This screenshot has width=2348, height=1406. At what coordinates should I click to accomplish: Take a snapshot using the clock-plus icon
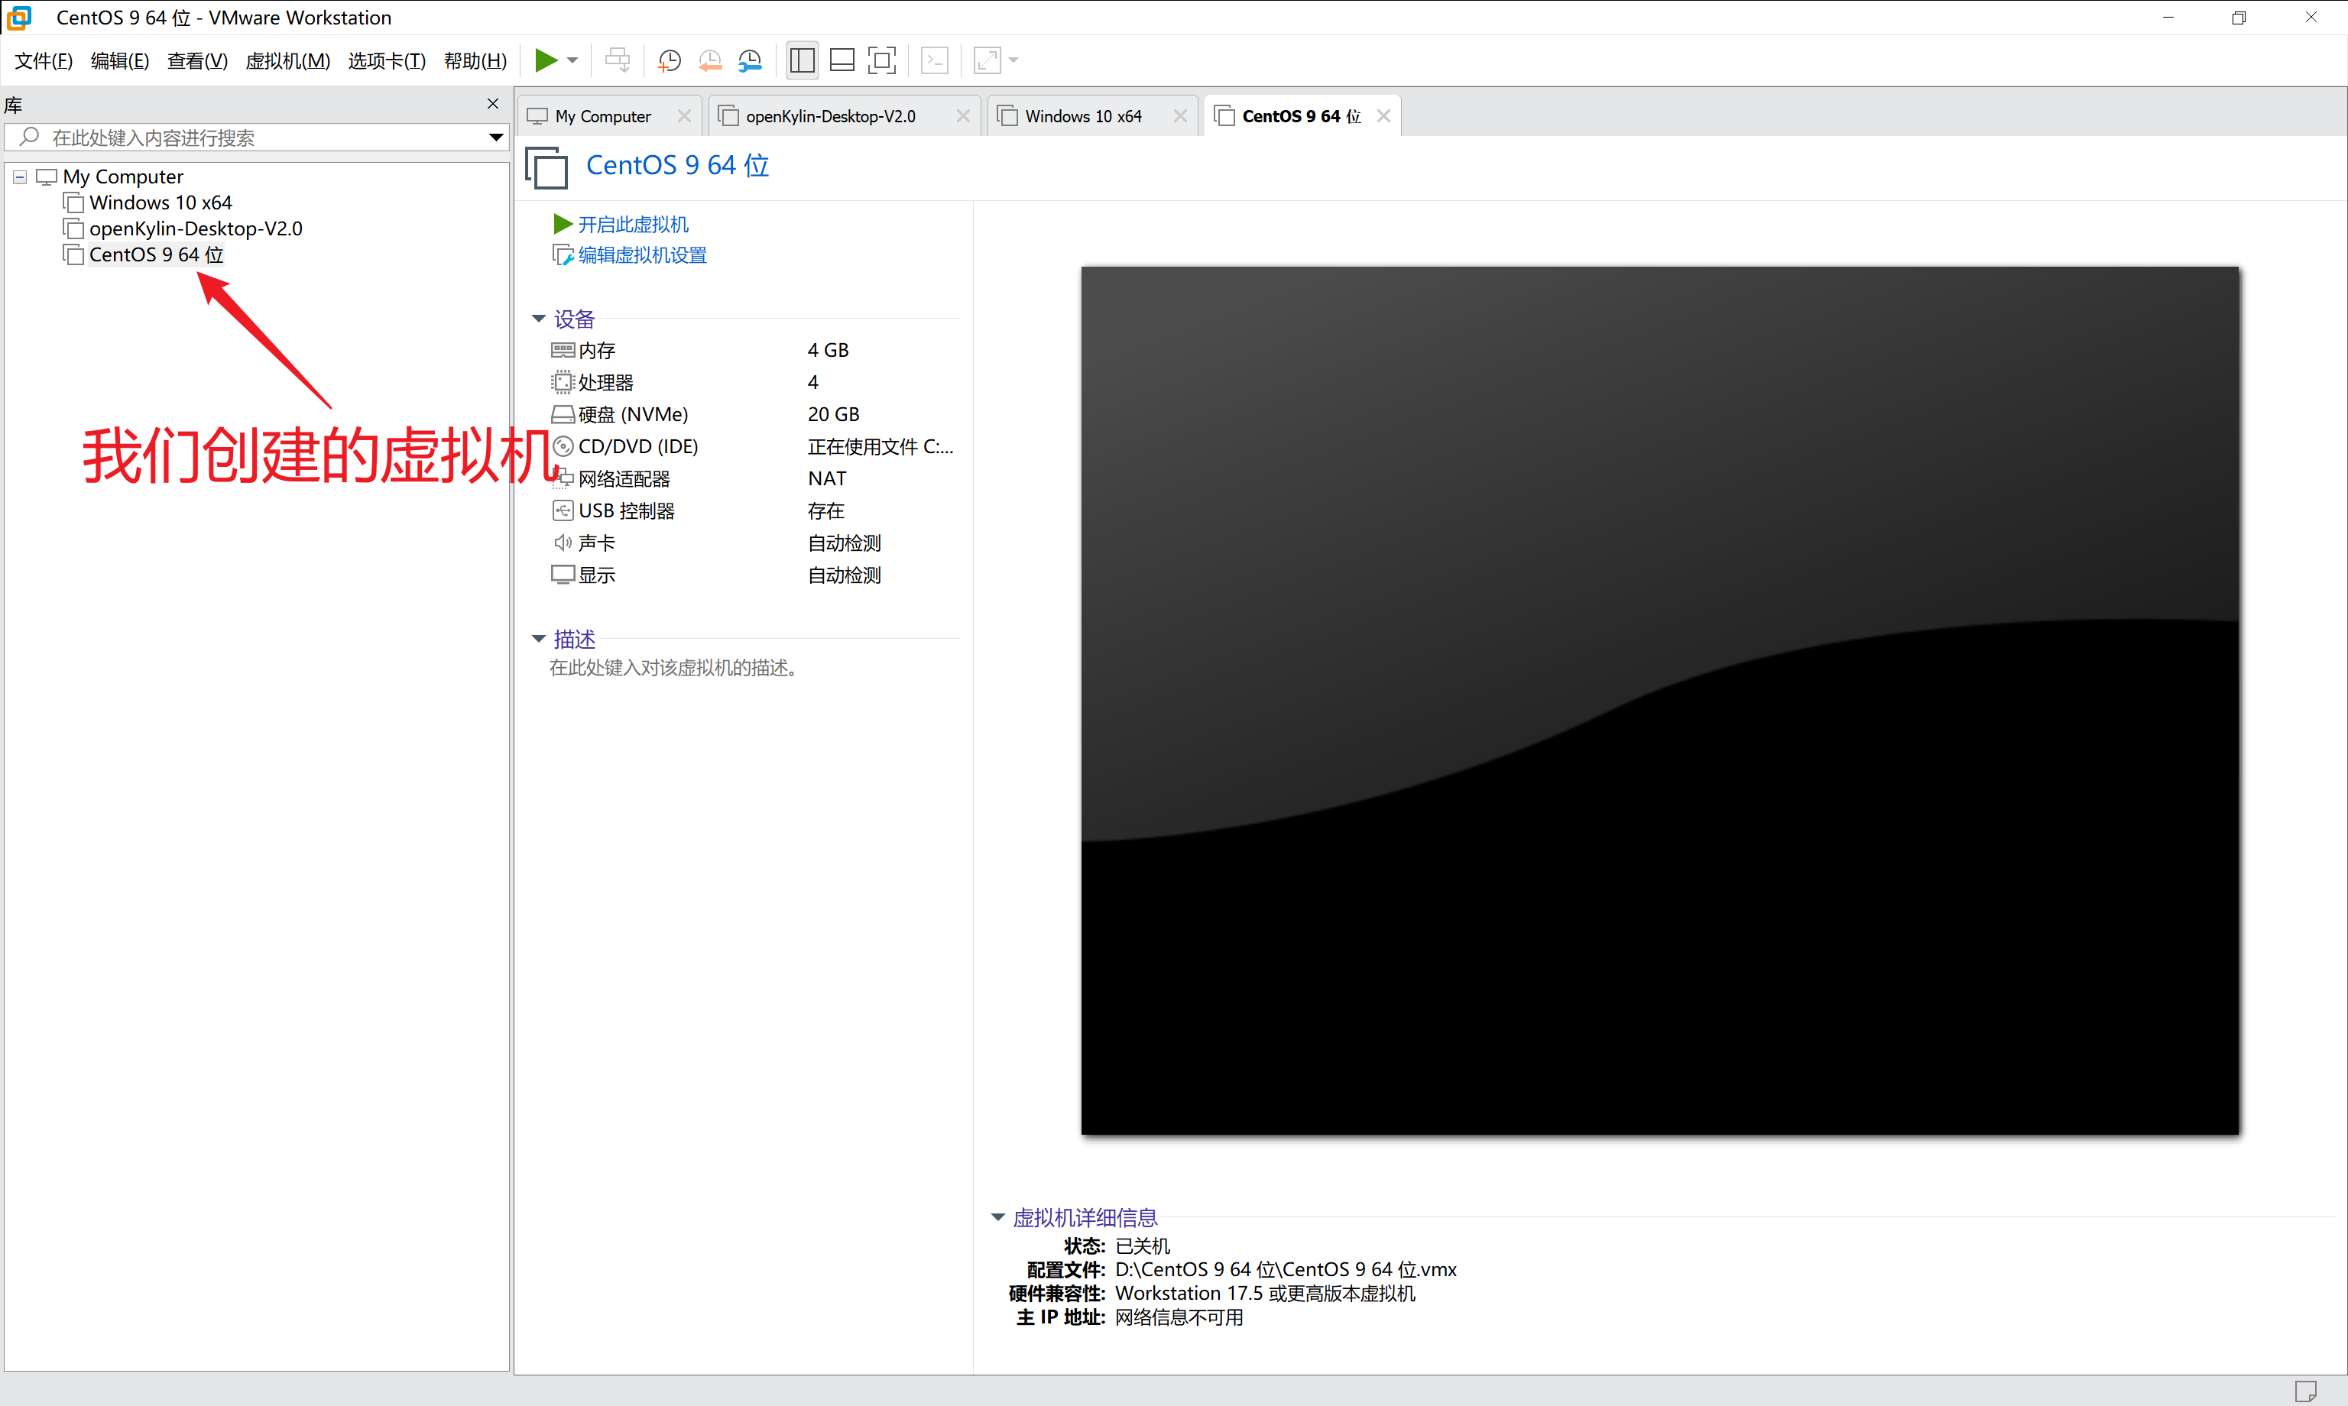[x=670, y=60]
